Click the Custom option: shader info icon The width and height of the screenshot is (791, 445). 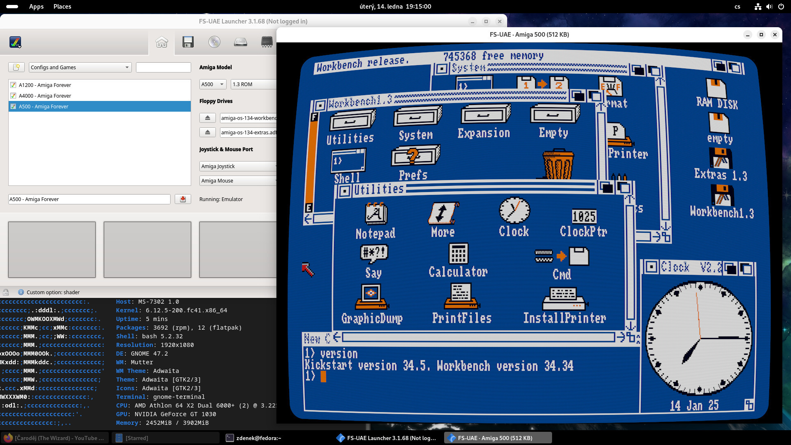pyautogui.click(x=21, y=292)
